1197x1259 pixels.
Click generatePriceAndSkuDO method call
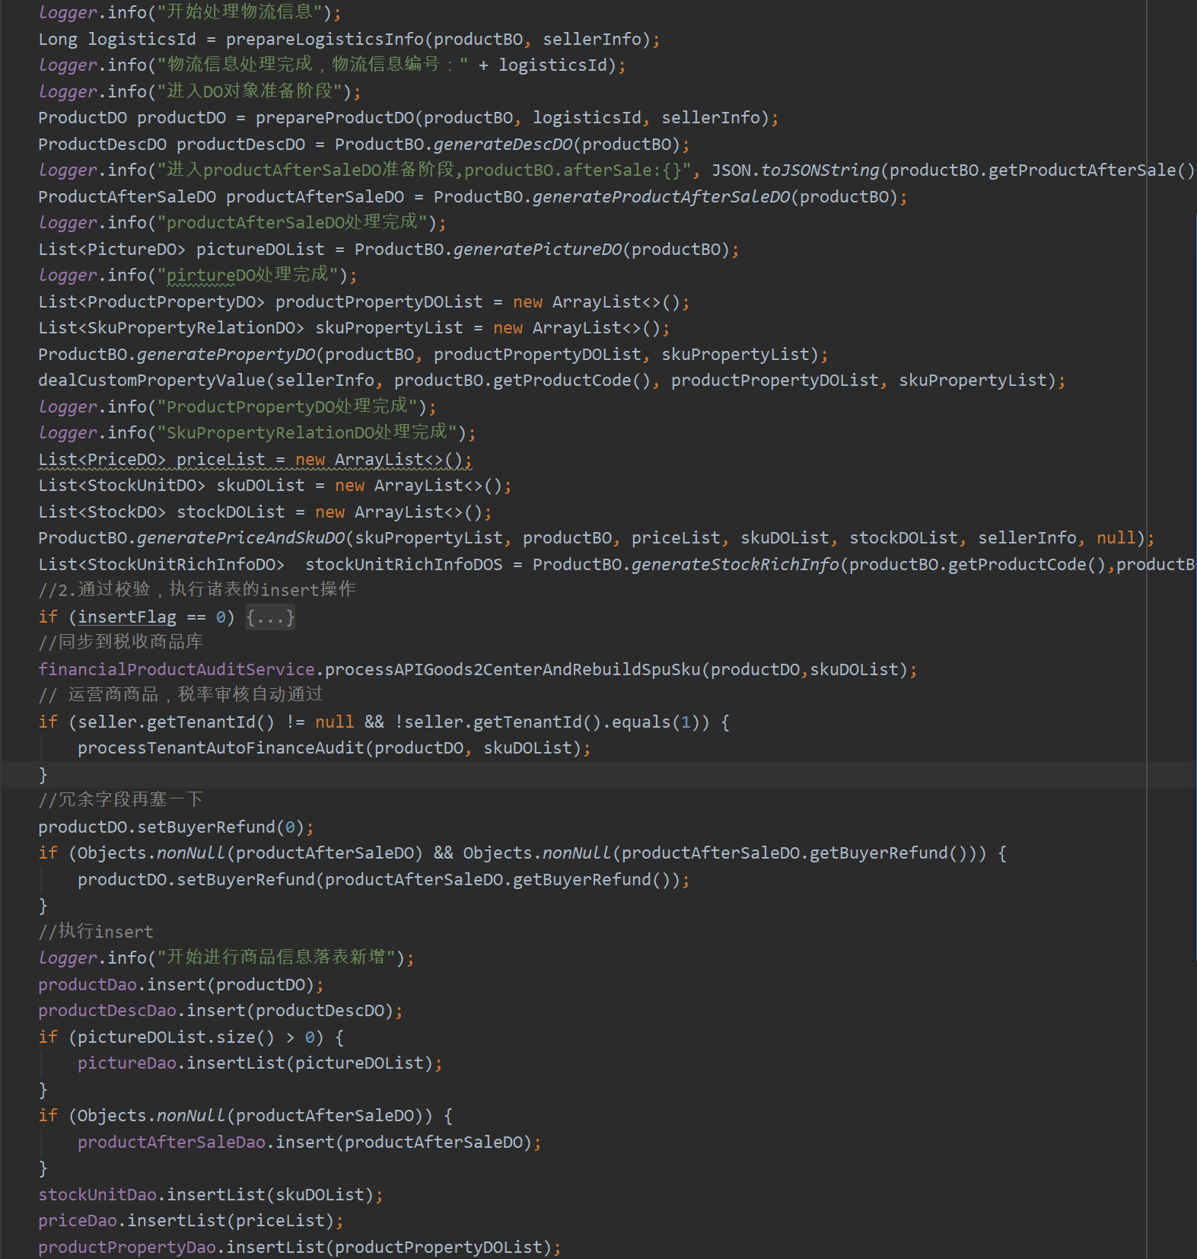[x=240, y=538]
